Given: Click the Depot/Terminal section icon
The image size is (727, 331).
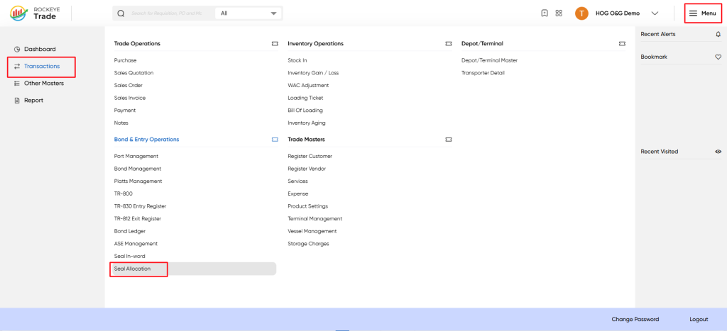Looking at the screenshot, I should [x=622, y=43].
